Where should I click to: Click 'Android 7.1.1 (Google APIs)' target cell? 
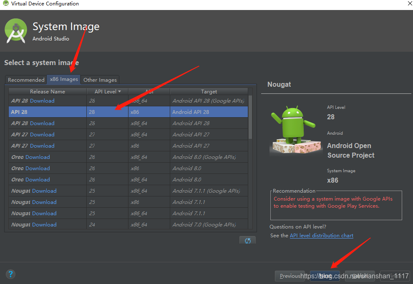tap(209, 191)
